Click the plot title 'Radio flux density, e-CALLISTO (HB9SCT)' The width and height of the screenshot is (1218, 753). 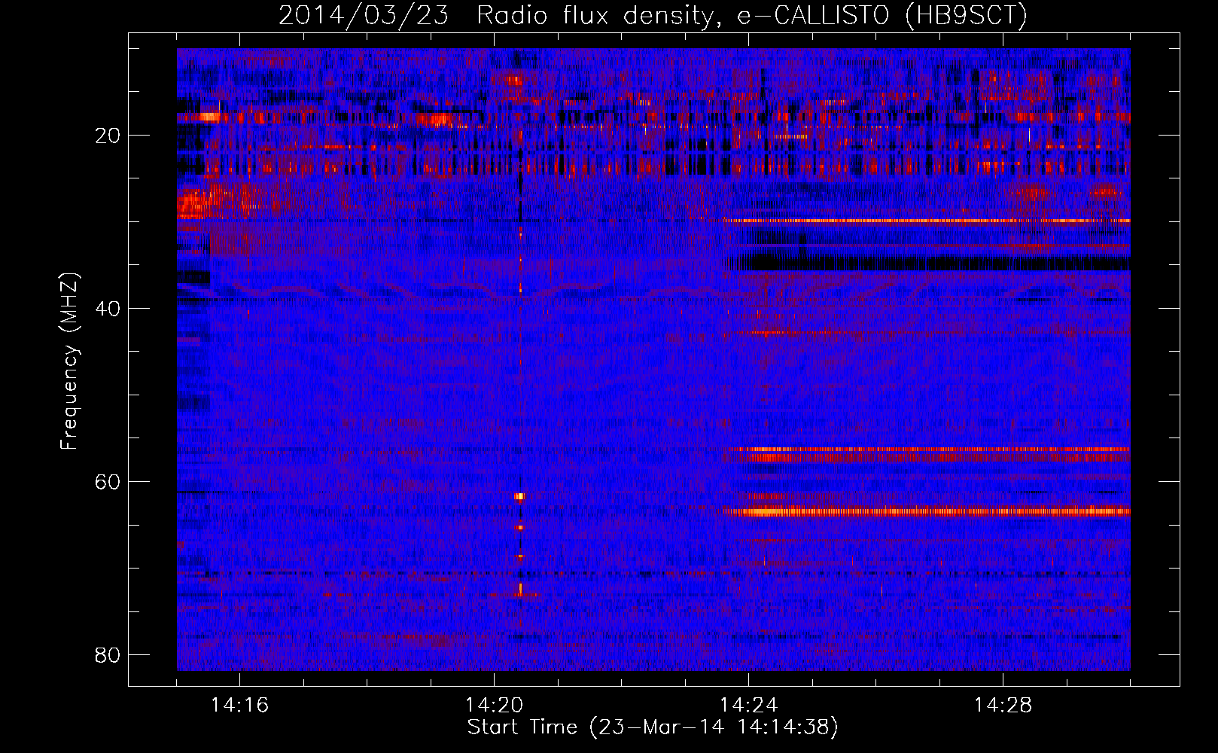tap(752, 15)
